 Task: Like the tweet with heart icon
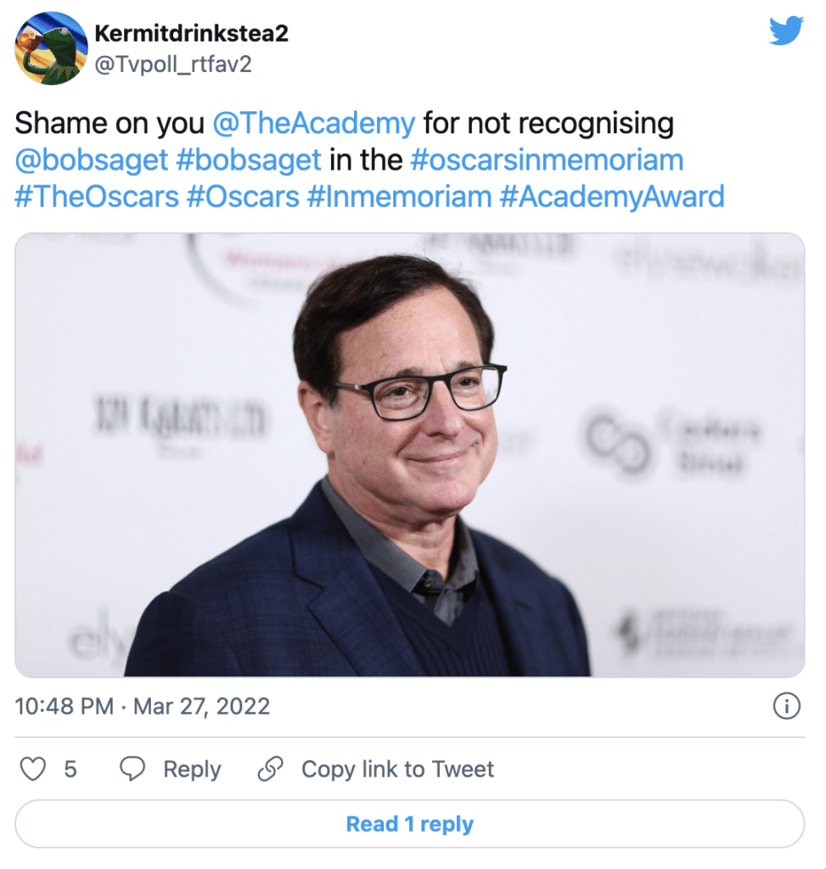pos(33,769)
